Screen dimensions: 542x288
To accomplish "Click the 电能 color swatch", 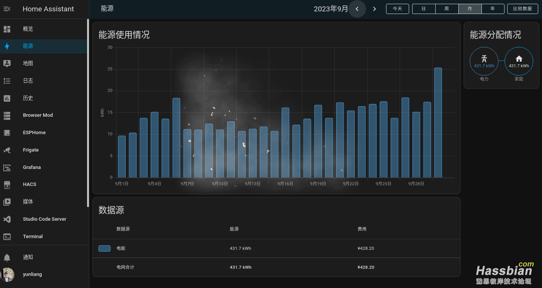I will [x=104, y=248].
